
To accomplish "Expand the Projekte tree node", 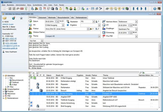I will 3,91.
